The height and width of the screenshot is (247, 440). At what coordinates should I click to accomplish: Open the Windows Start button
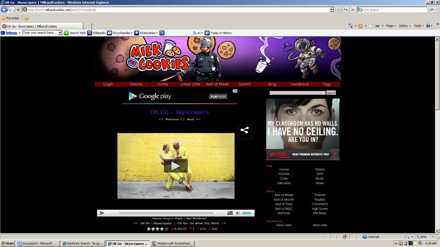(7, 243)
